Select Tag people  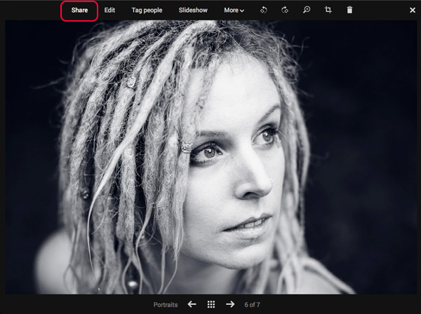pyautogui.click(x=147, y=11)
